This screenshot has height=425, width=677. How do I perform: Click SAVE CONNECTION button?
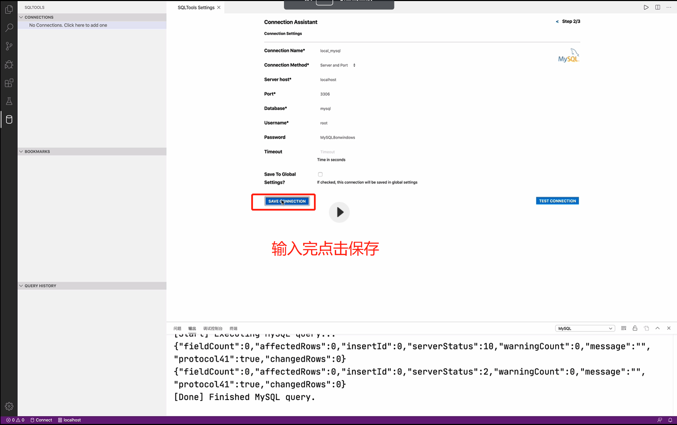(287, 201)
